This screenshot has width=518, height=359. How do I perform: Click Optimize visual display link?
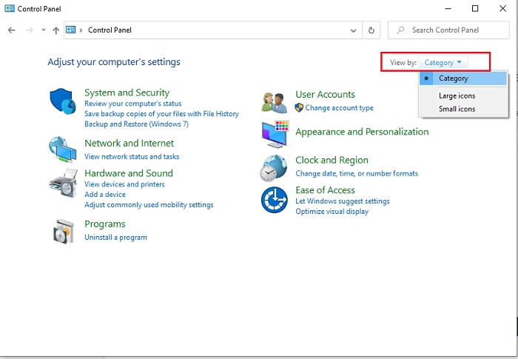click(332, 212)
